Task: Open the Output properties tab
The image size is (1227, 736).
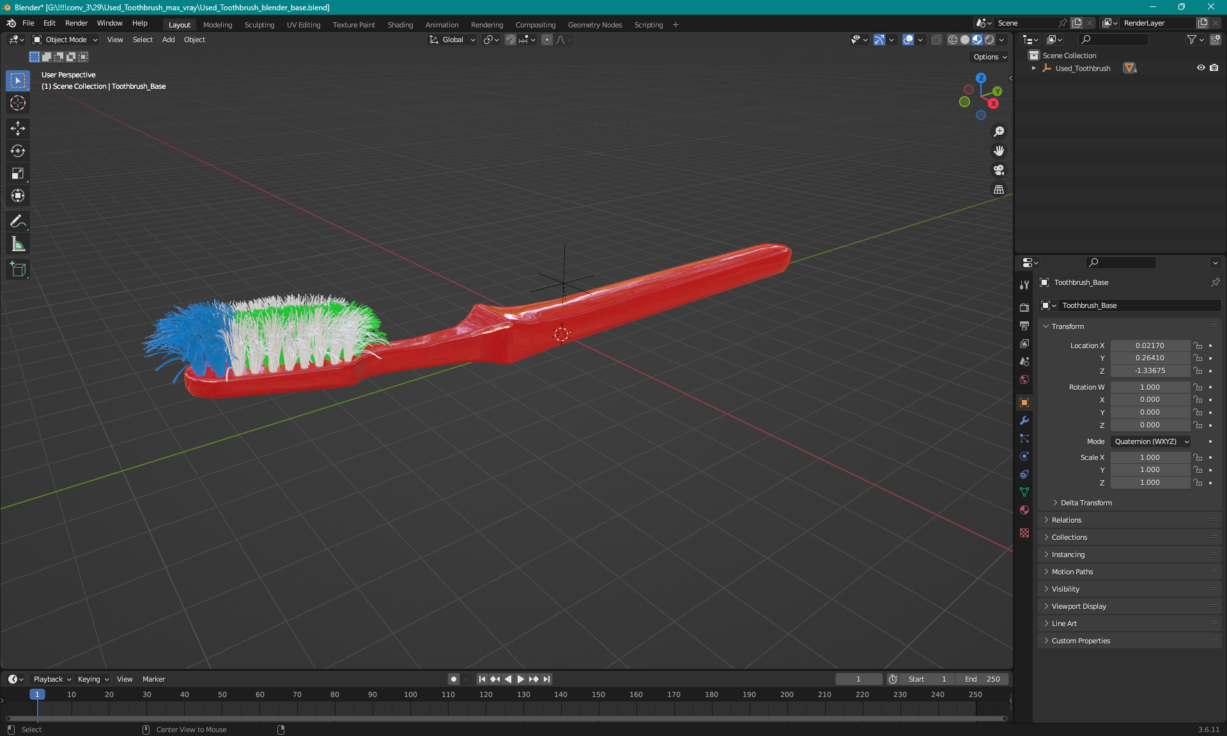Action: (1024, 325)
